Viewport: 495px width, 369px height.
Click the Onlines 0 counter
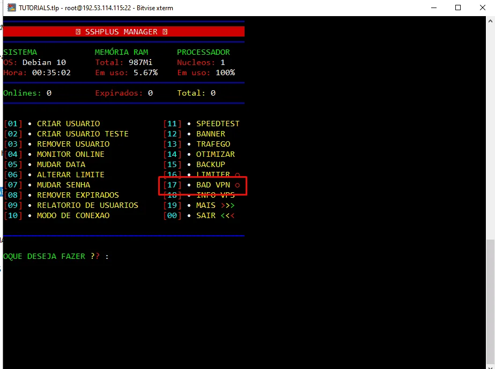click(27, 93)
